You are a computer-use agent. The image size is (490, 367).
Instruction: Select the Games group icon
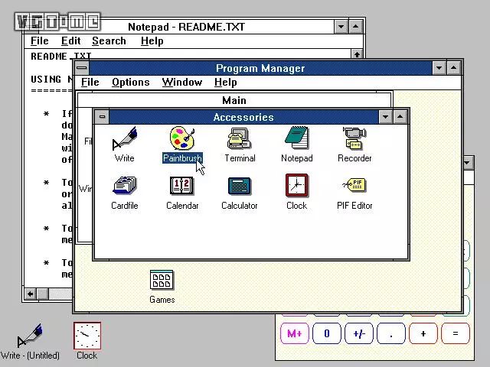(162, 280)
